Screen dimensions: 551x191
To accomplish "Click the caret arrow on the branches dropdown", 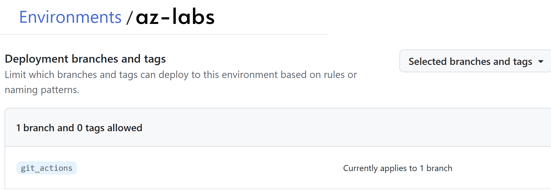I will [541, 61].
